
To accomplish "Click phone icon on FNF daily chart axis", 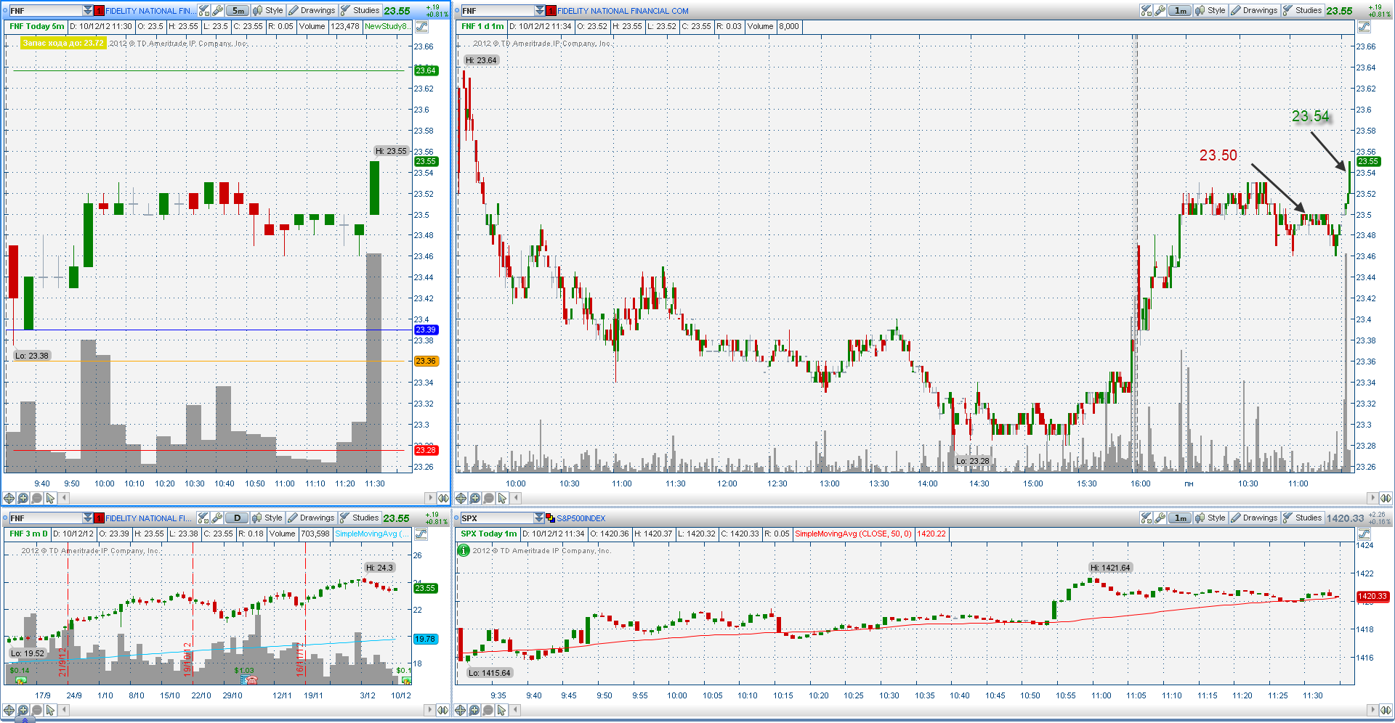I will pyautogui.click(x=251, y=680).
